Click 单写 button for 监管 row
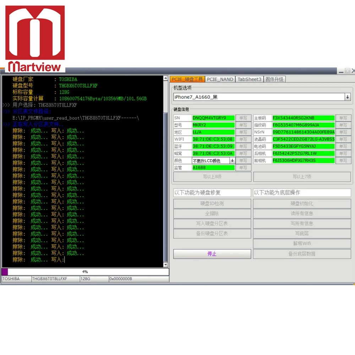Viewport: 355px width, 355px height. tap(243, 168)
